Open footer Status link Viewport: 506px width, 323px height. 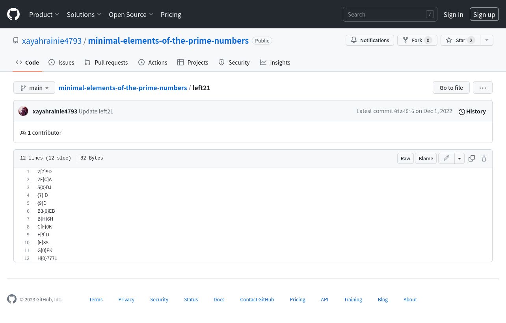pyautogui.click(x=191, y=299)
